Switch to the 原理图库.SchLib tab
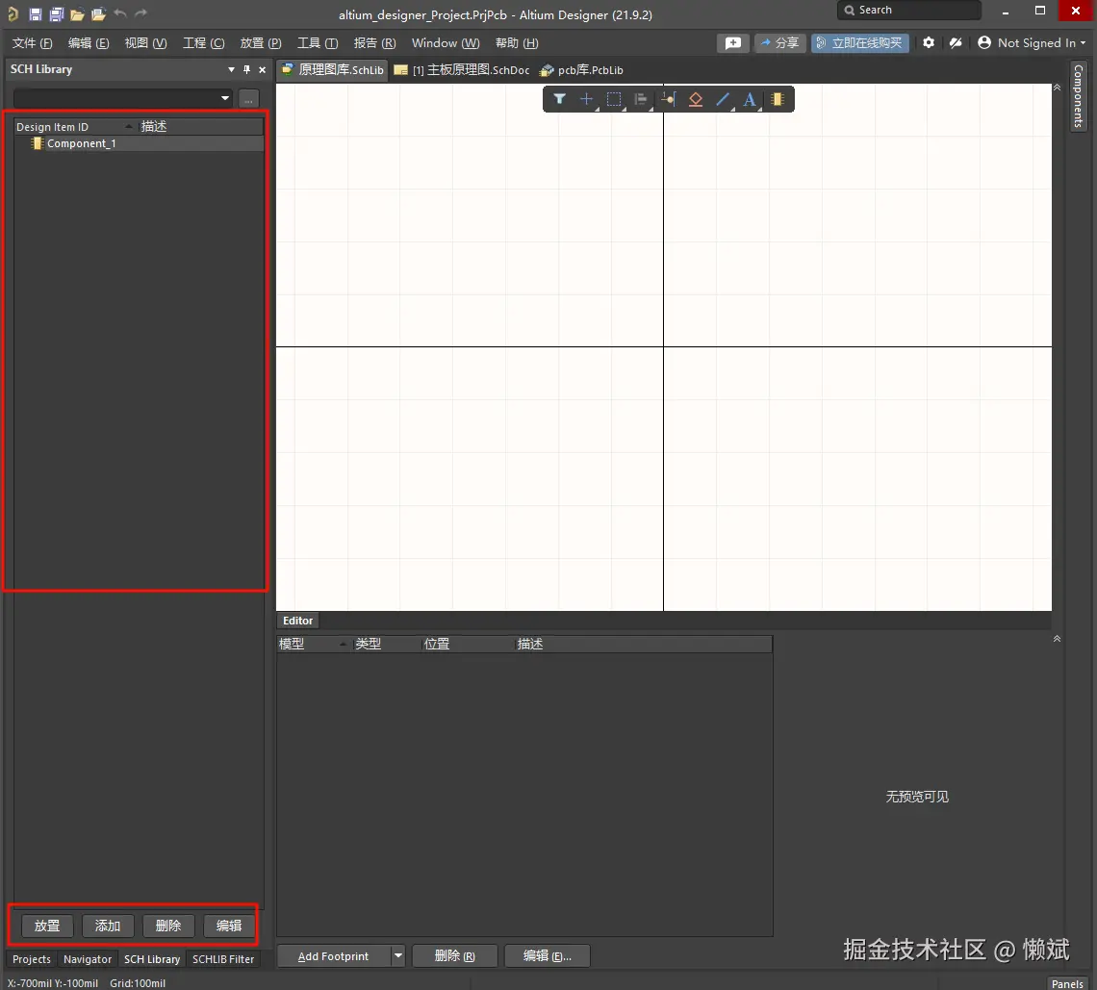 [333, 70]
